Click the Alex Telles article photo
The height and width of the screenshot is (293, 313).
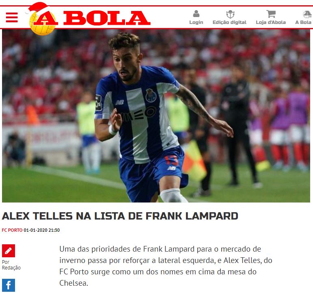(x=156, y=116)
